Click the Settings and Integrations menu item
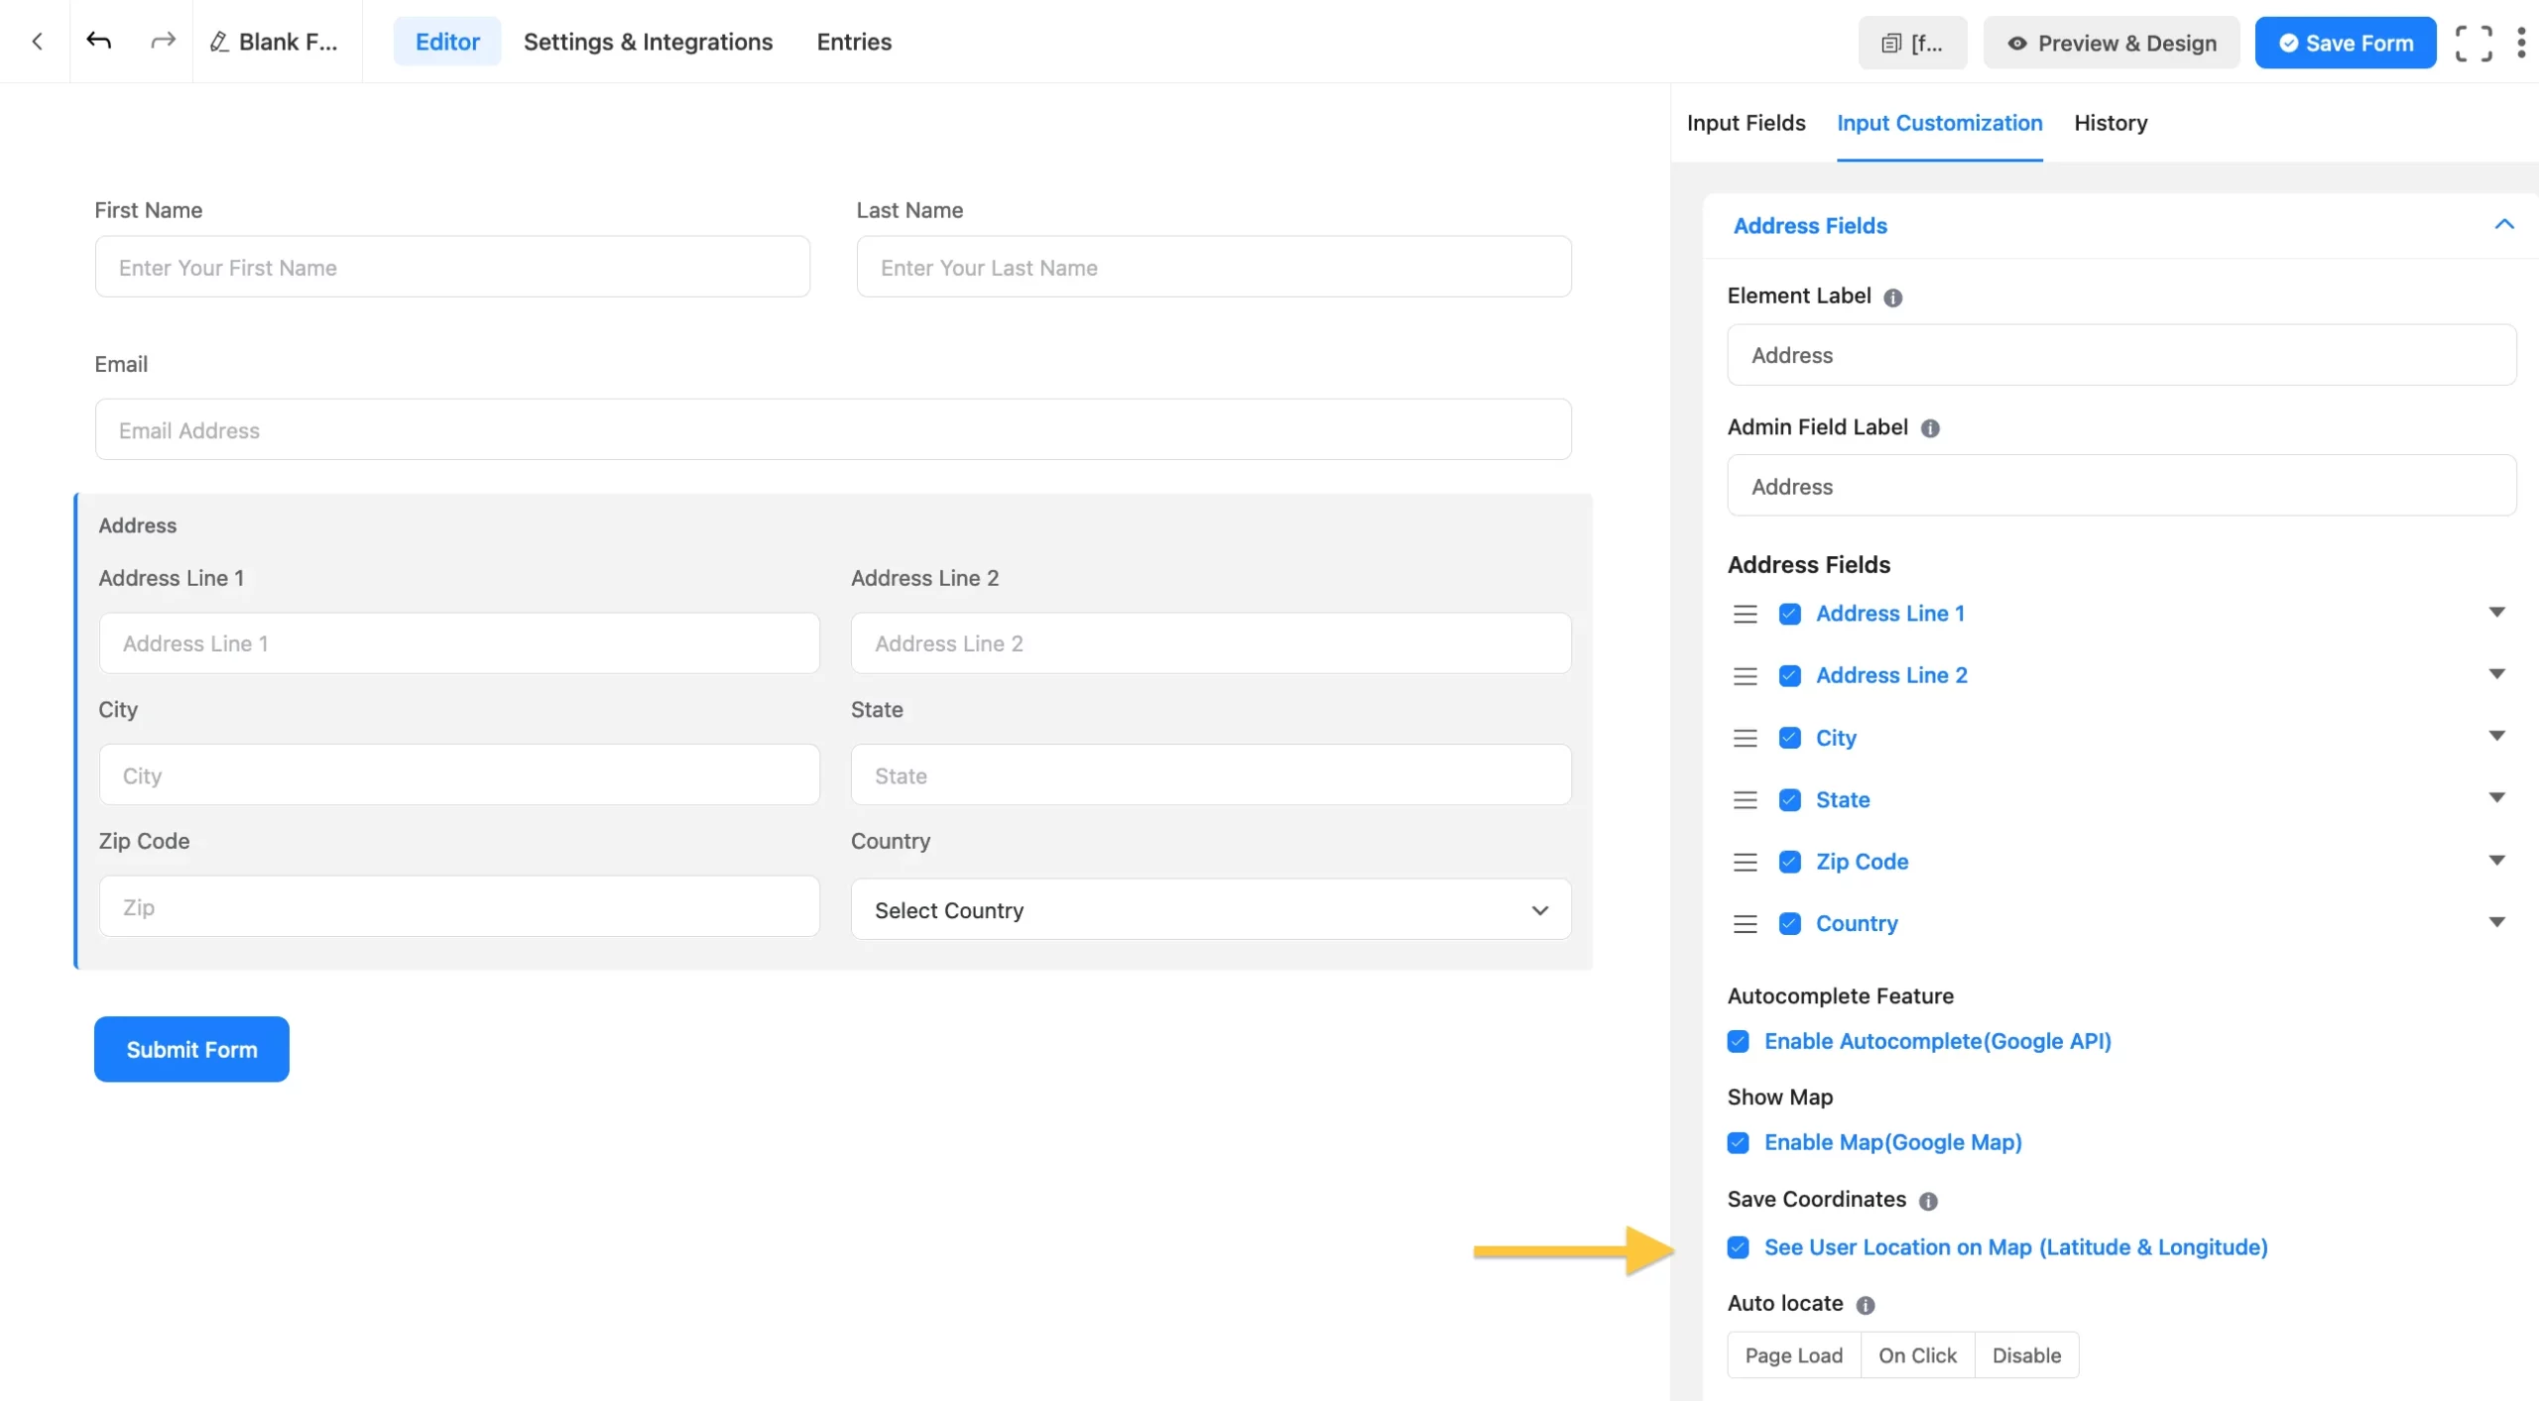The image size is (2539, 1401). tap(647, 40)
